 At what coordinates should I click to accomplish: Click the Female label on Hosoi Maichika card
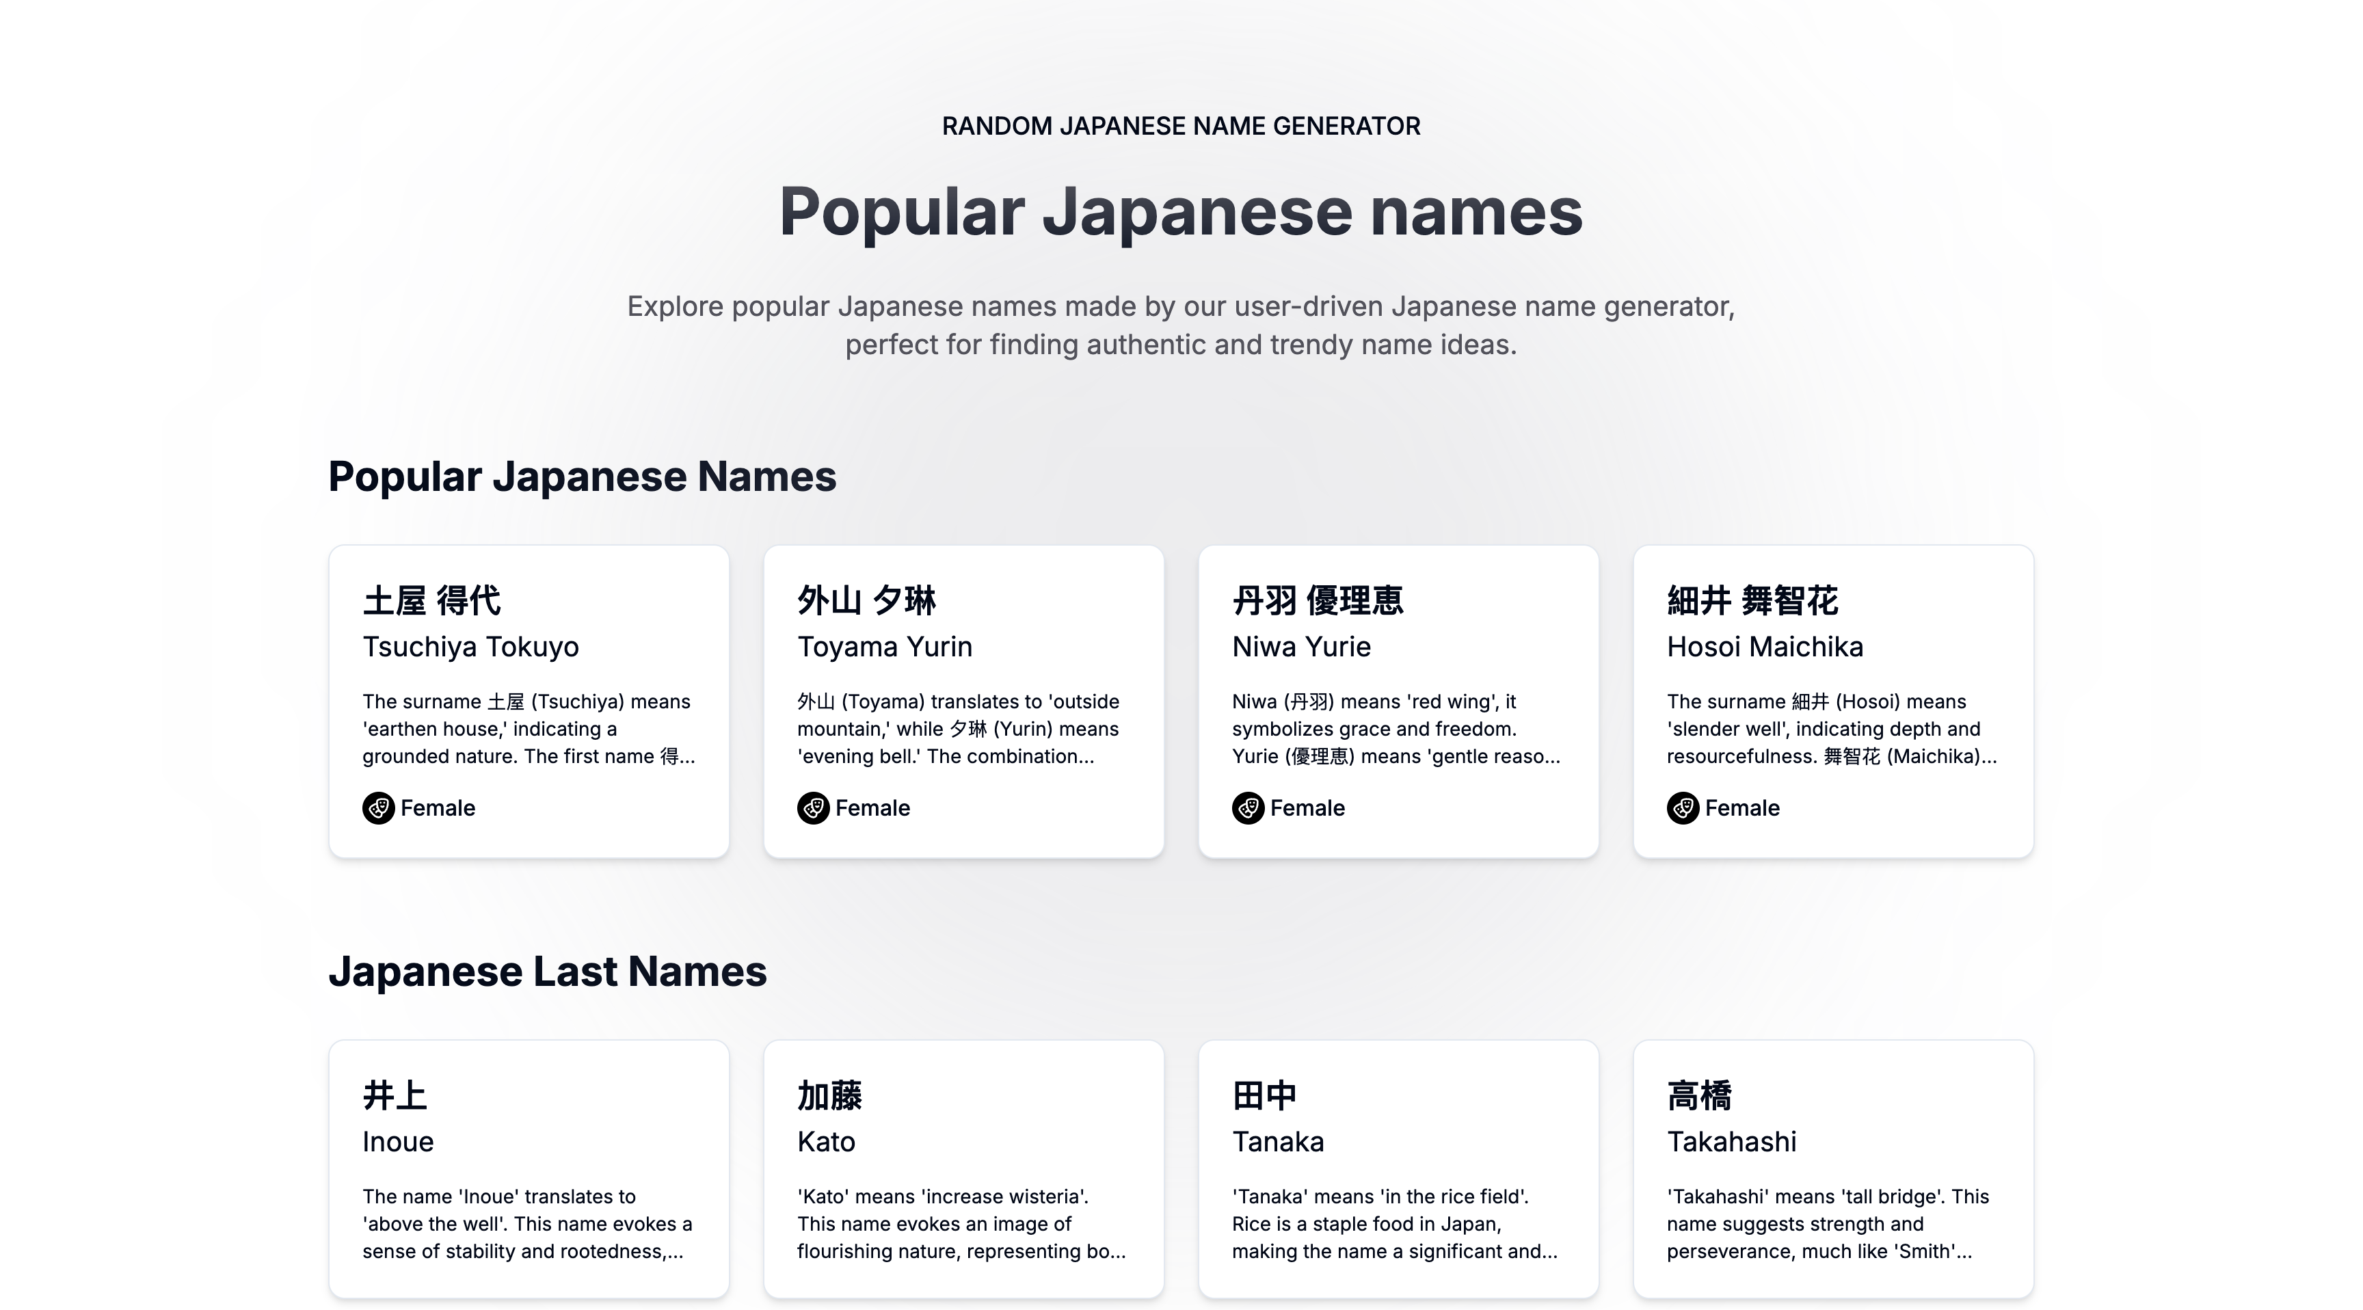(x=1742, y=808)
